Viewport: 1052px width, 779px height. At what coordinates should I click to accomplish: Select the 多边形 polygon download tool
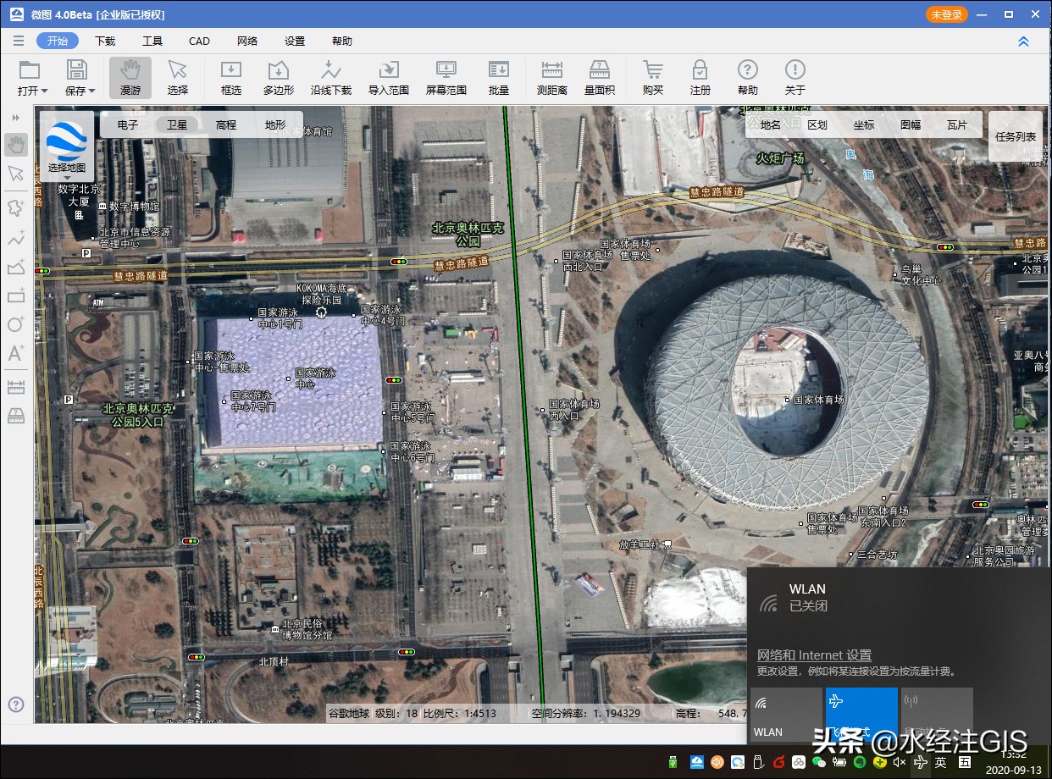coord(278,77)
